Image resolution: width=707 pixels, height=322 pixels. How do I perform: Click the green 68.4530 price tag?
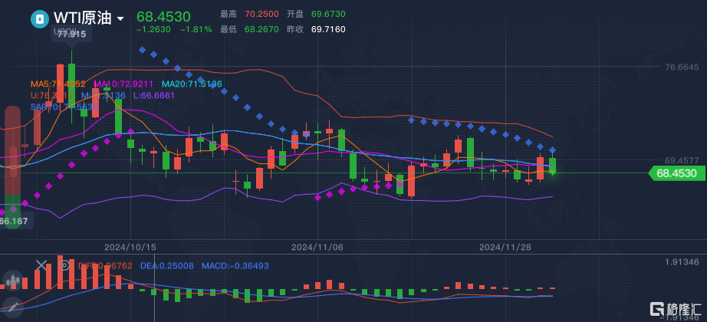click(677, 173)
